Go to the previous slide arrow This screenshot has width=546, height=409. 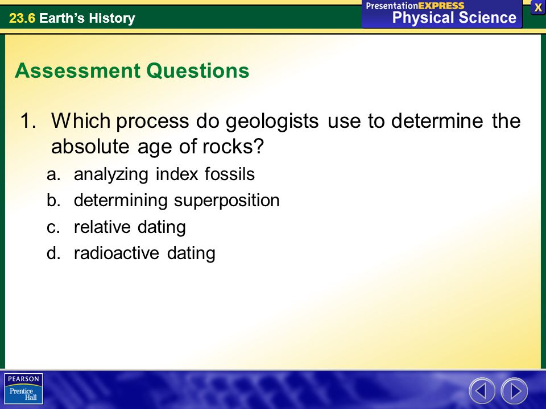point(482,391)
